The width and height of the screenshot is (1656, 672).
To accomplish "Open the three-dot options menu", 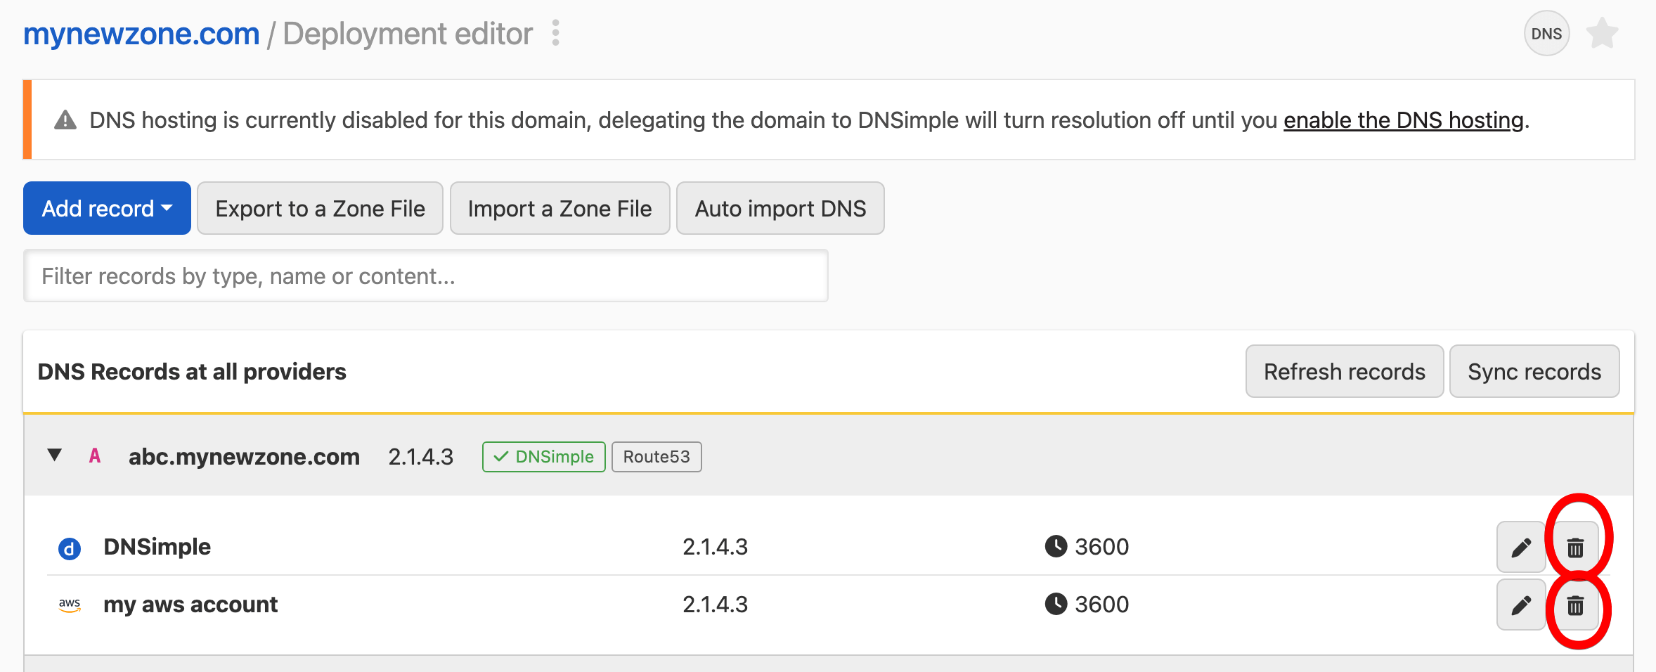I will coord(555,33).
